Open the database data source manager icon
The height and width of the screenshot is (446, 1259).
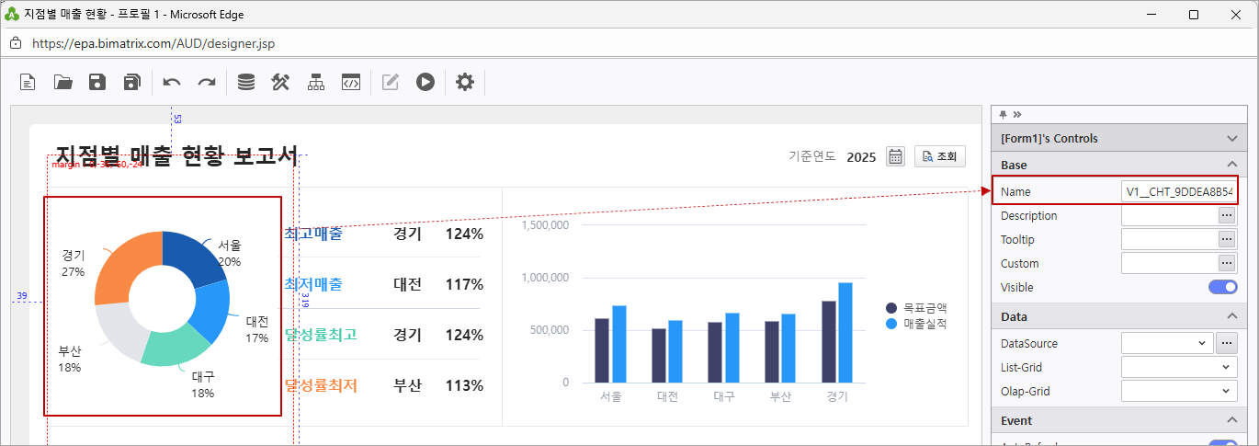click(x=246, y=82)
